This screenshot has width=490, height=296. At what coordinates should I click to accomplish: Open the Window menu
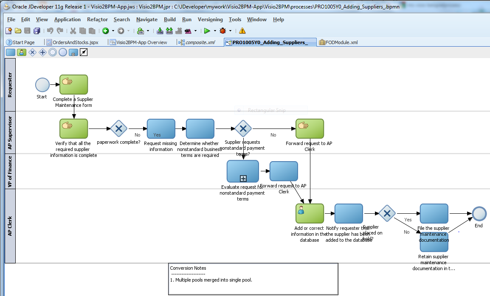pos(257,20)
